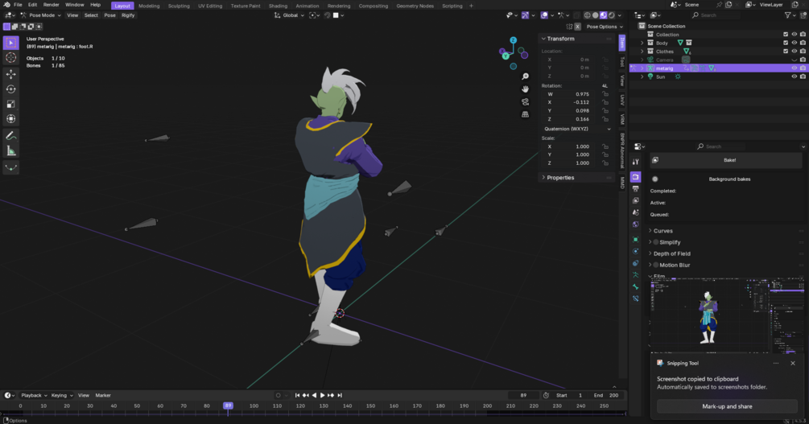Lock the rotation W value
The width and height of the screenshot is (809, 424).
(605, 94)
